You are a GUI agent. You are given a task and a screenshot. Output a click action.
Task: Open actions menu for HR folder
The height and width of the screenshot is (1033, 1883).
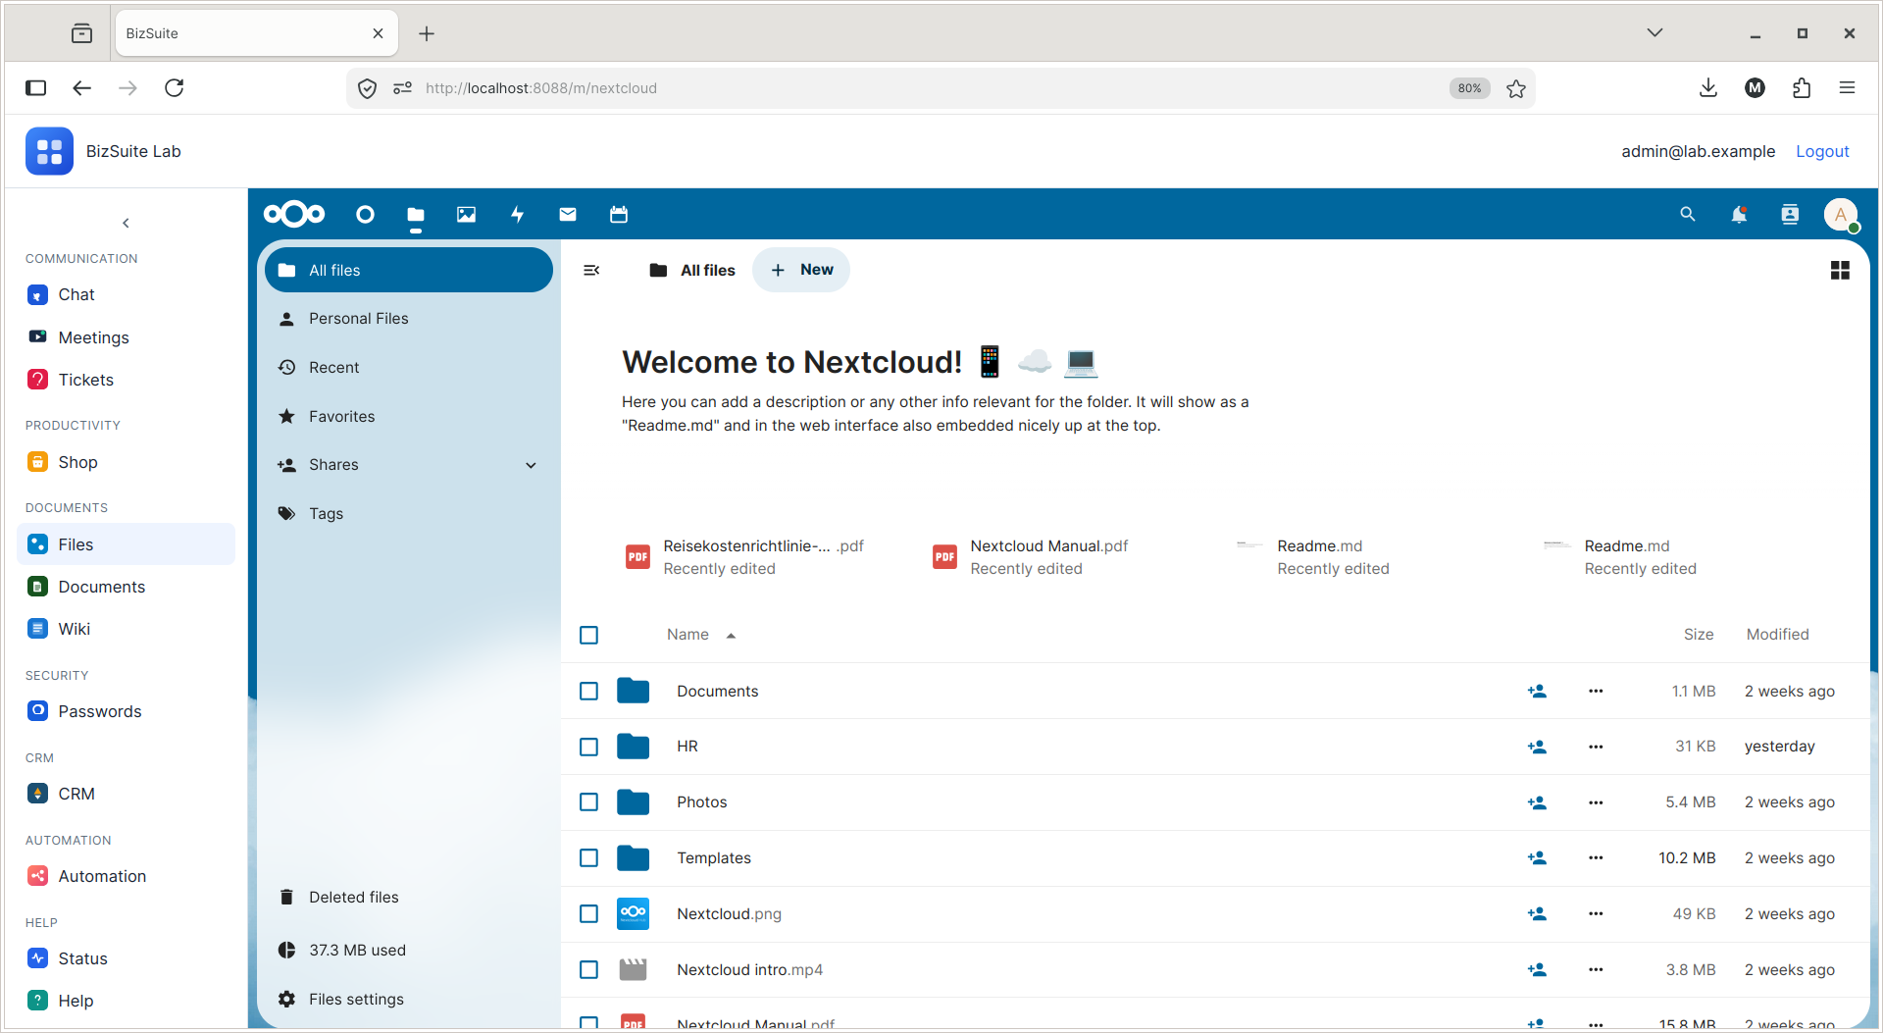[1596, 747]
